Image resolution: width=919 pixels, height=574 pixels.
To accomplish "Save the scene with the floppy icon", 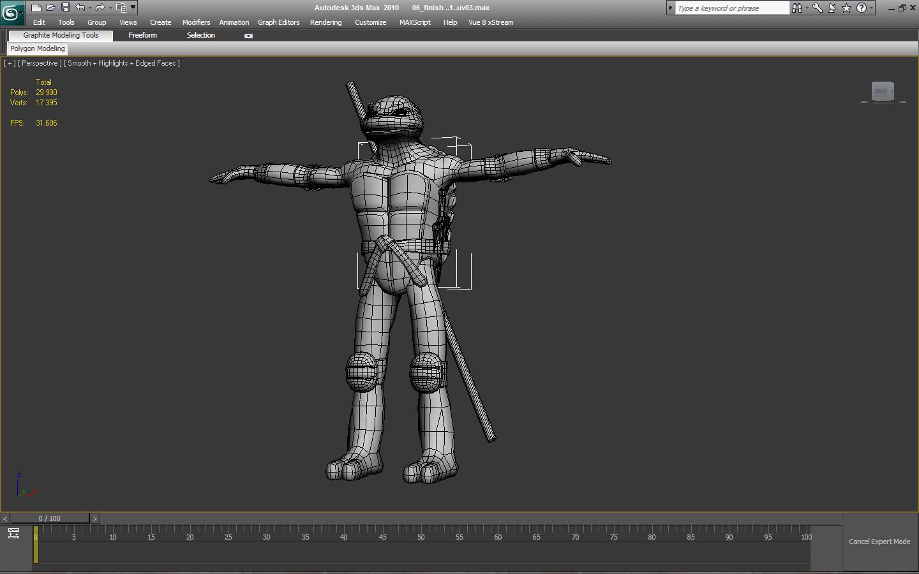I will pos(65,8).
